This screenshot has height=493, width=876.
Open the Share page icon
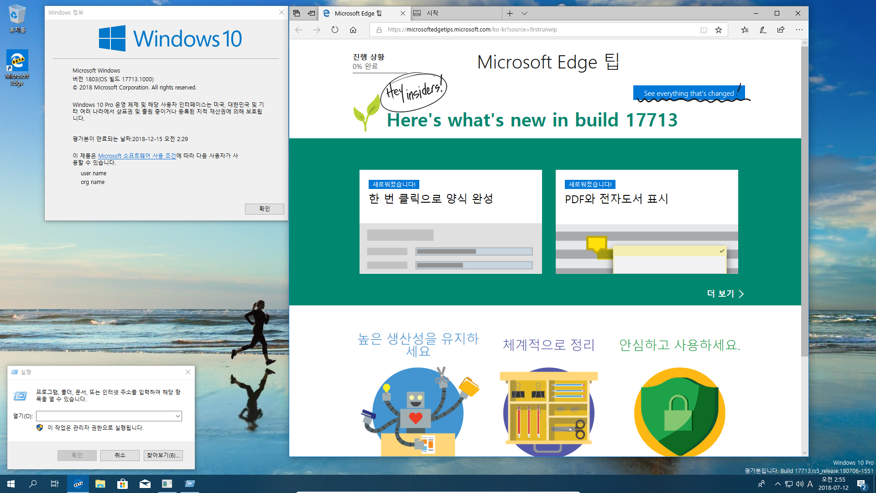click(x=781, y=30)
